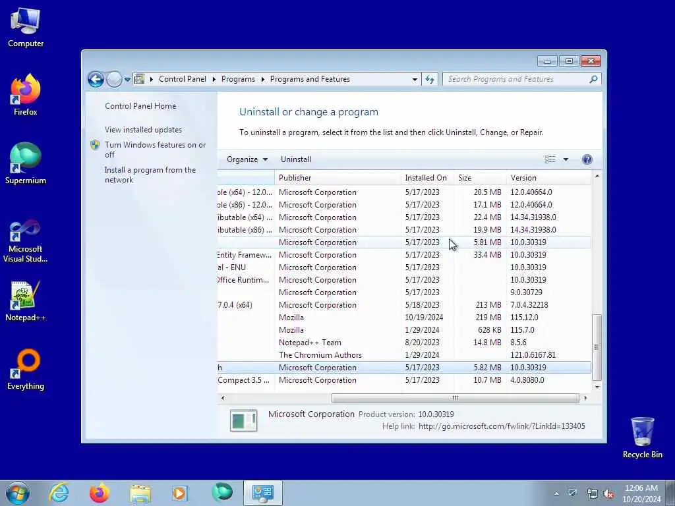The image size is (675, 506).
Task: Select the Recycle Bin icon
Action: (x=642, y=437)
